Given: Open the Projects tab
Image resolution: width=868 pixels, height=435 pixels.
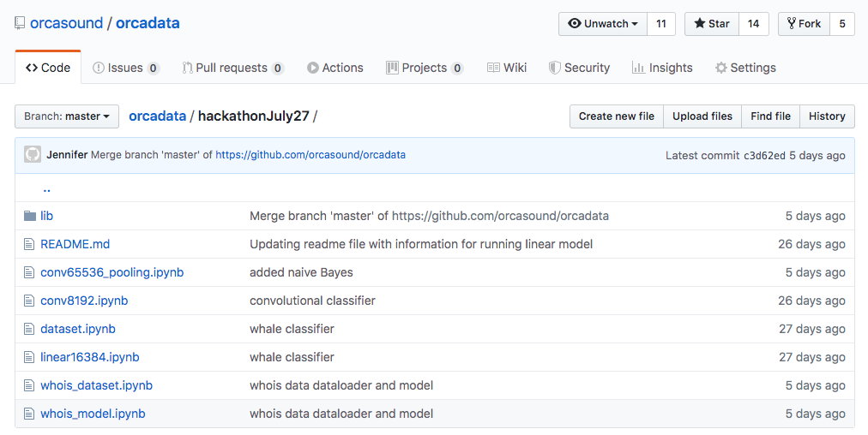Looking at the screenshot, I should tap(425, 68).
